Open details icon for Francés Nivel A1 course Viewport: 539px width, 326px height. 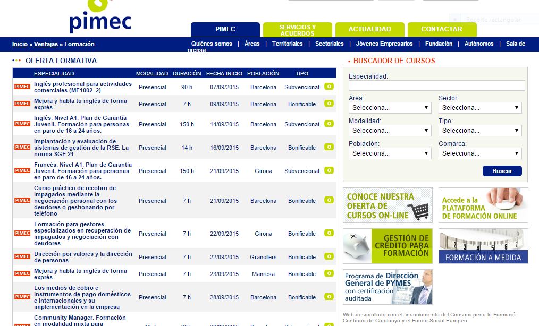click(x=329, y=170)
